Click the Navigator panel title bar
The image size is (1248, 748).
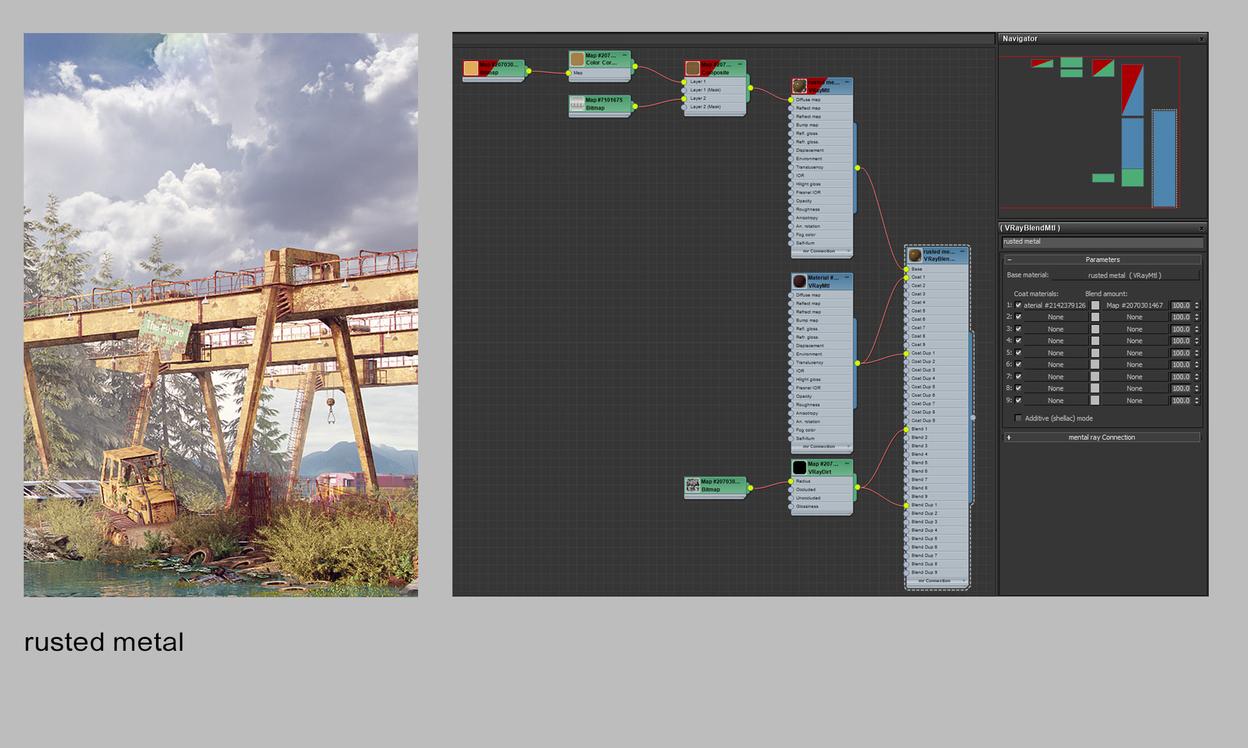coord(1102,39)
